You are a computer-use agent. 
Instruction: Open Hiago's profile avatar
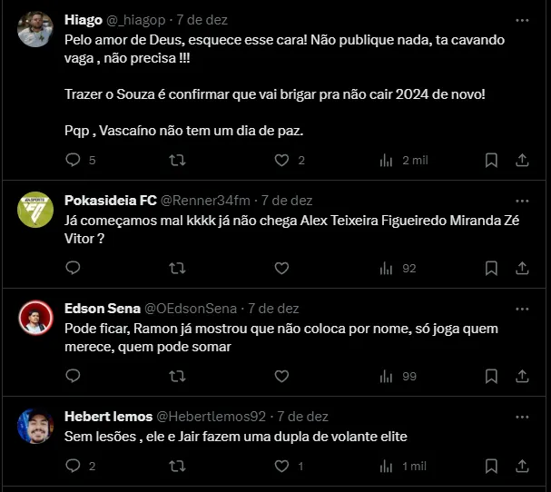pos(35,29)
